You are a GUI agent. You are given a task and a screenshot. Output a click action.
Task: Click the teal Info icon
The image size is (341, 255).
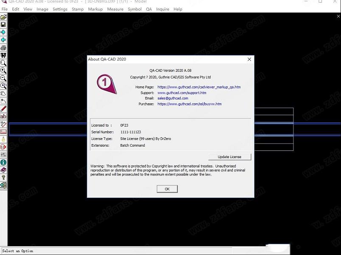pos(3,162)
